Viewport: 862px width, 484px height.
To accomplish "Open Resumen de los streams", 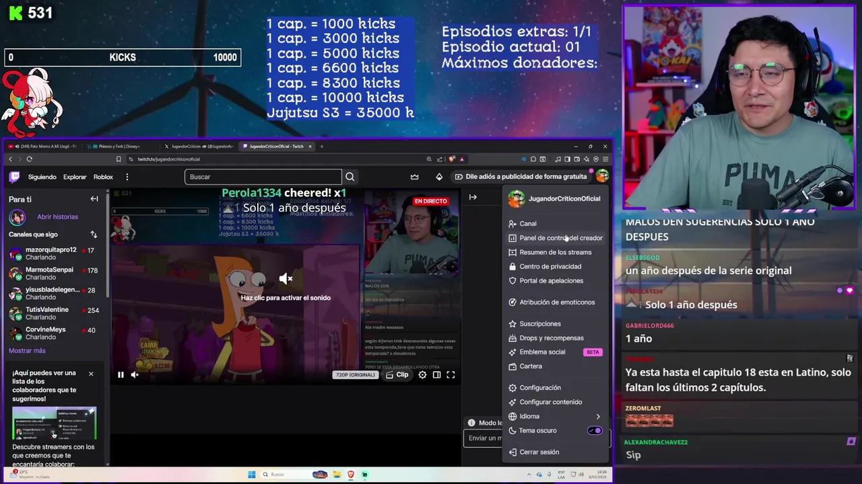I will pos(556,253).
